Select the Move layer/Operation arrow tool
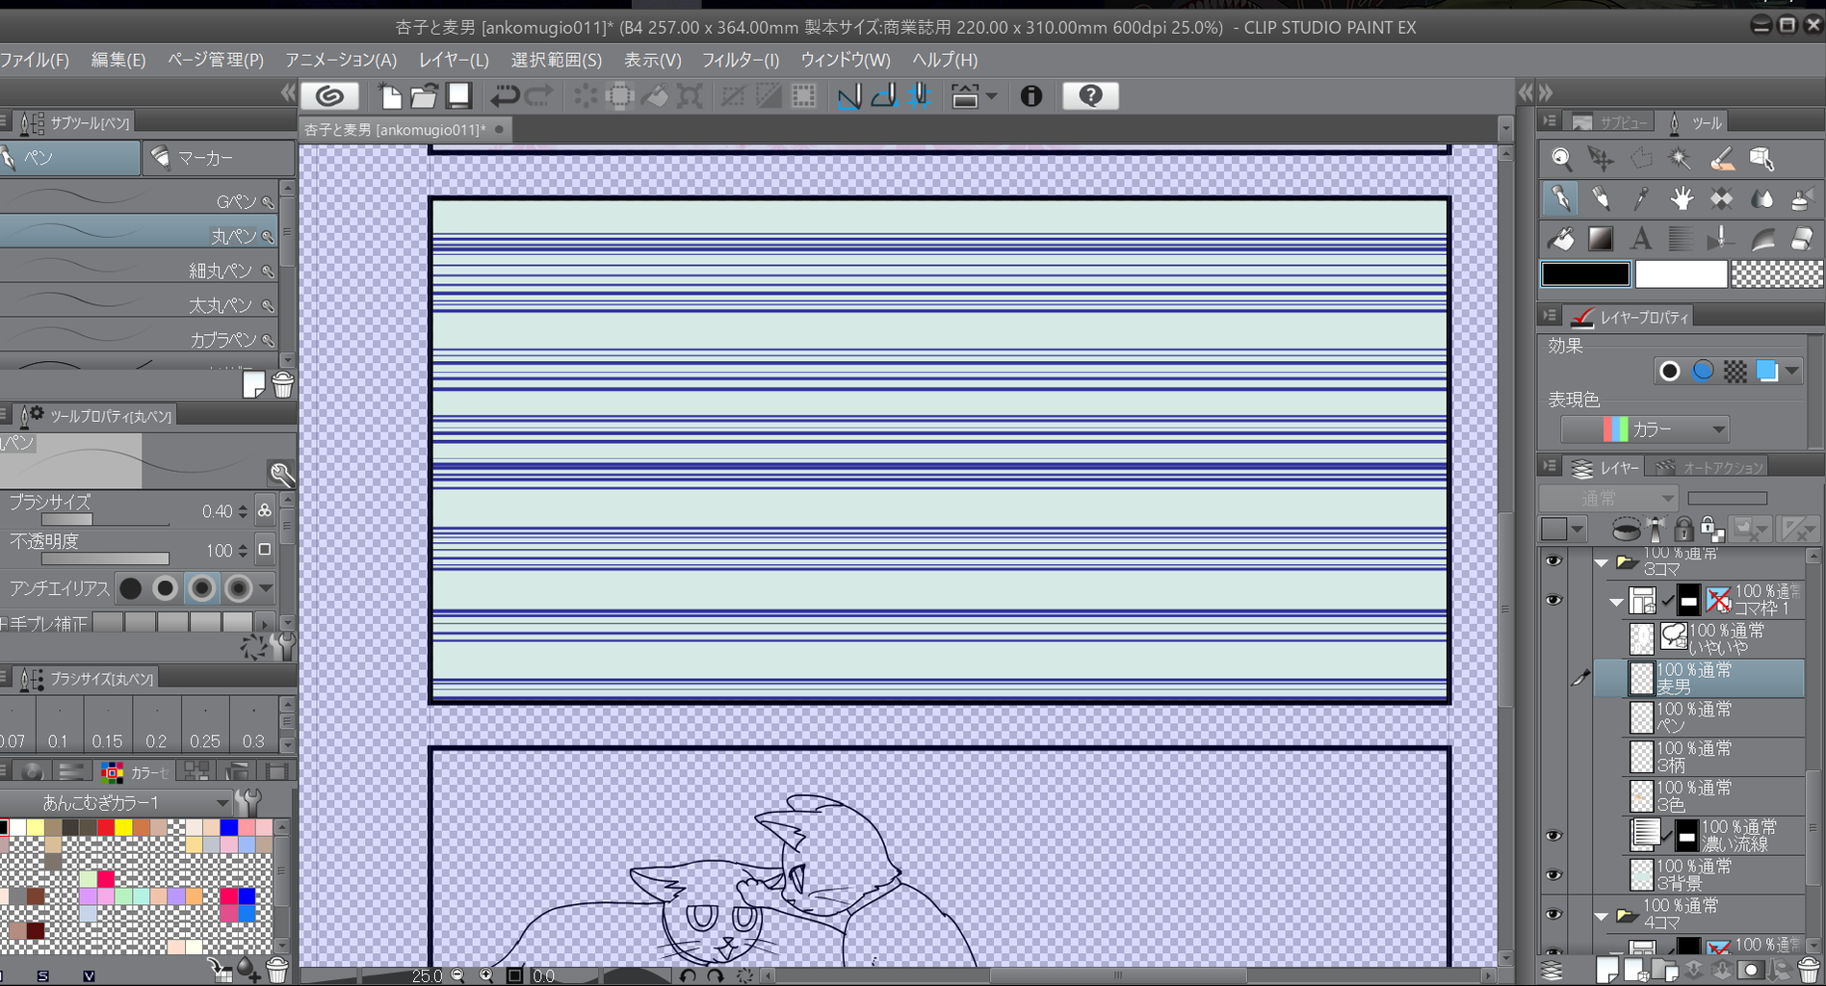The image size is (1826, 986). 1601,159
